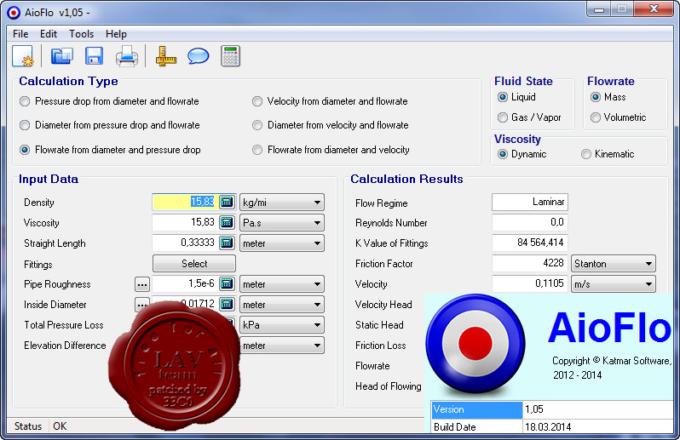Click the ellipsis button beside Inside Diameter
This screenshot has width=680, height=440.
(x=142, y=303)
